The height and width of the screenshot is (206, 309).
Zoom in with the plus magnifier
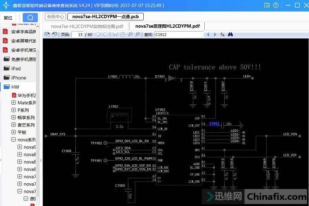(138, 34)
